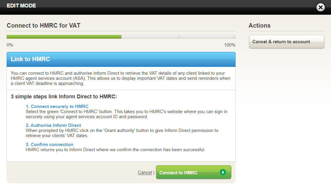Click '3 simple steps link Inform Direct to HMRC:'
331x189 pixels.
[64, 97]
